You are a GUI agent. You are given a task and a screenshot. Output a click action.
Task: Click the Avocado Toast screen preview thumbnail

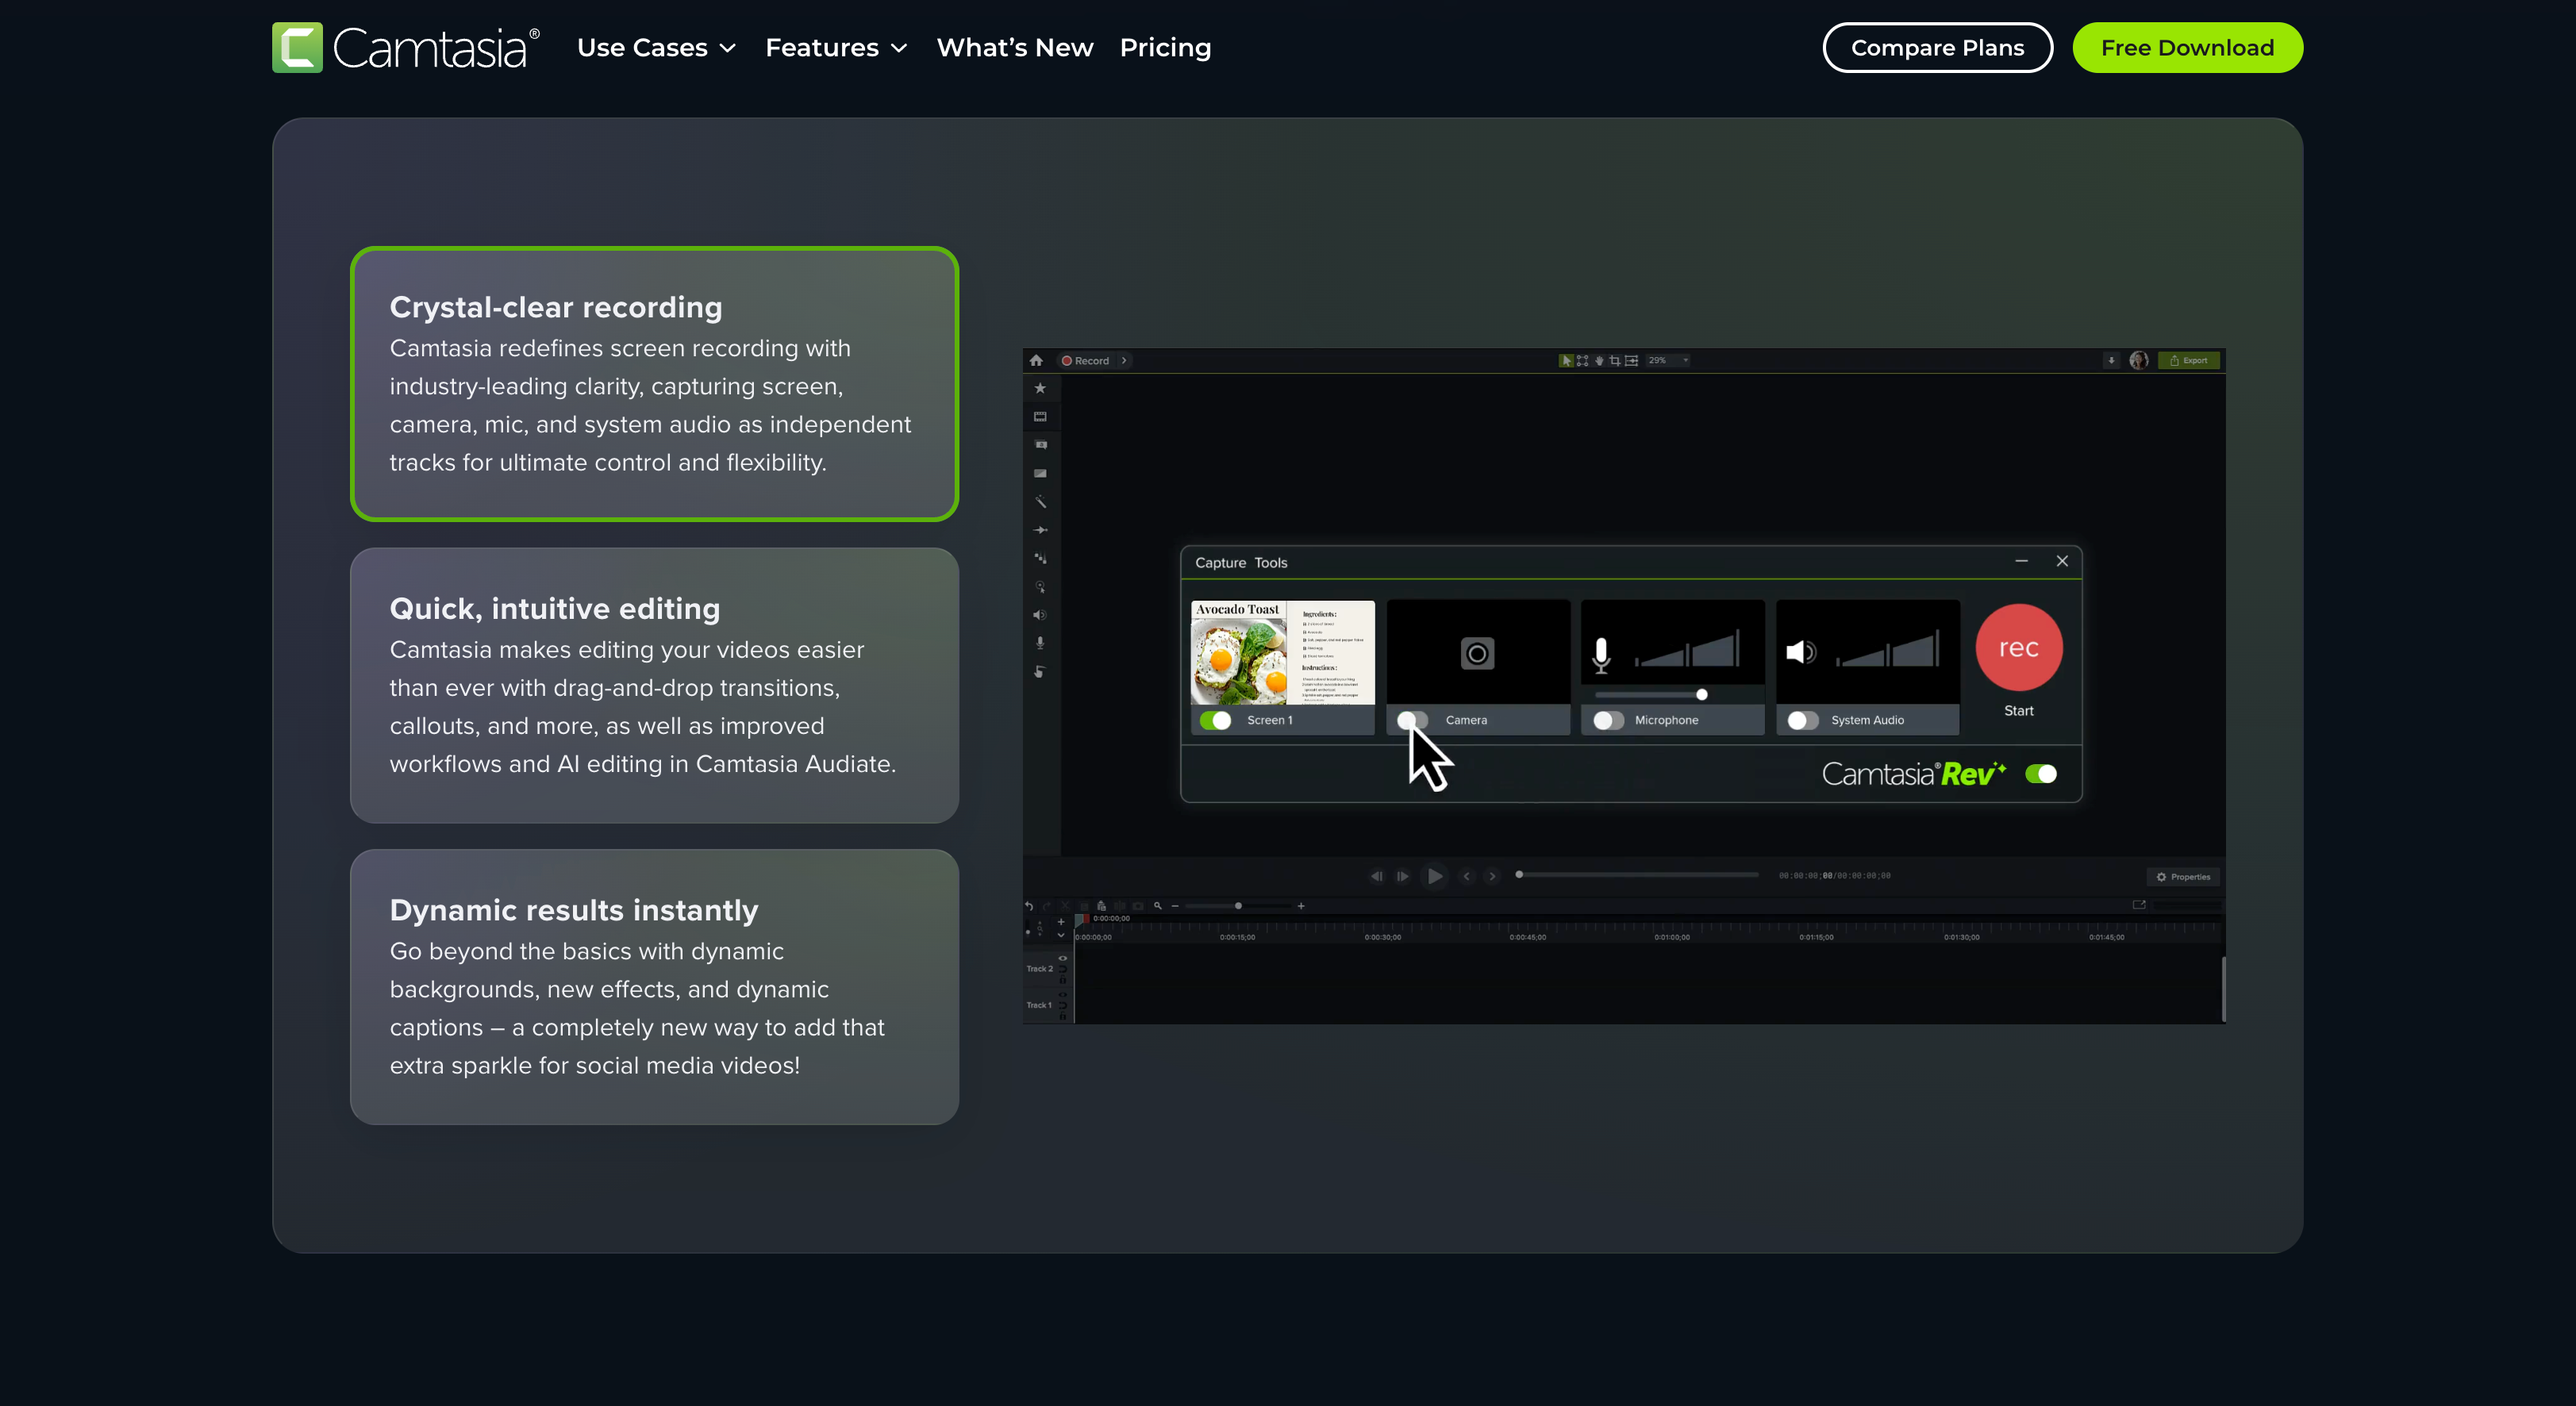pyautogui.click(x=1283, y=652)
